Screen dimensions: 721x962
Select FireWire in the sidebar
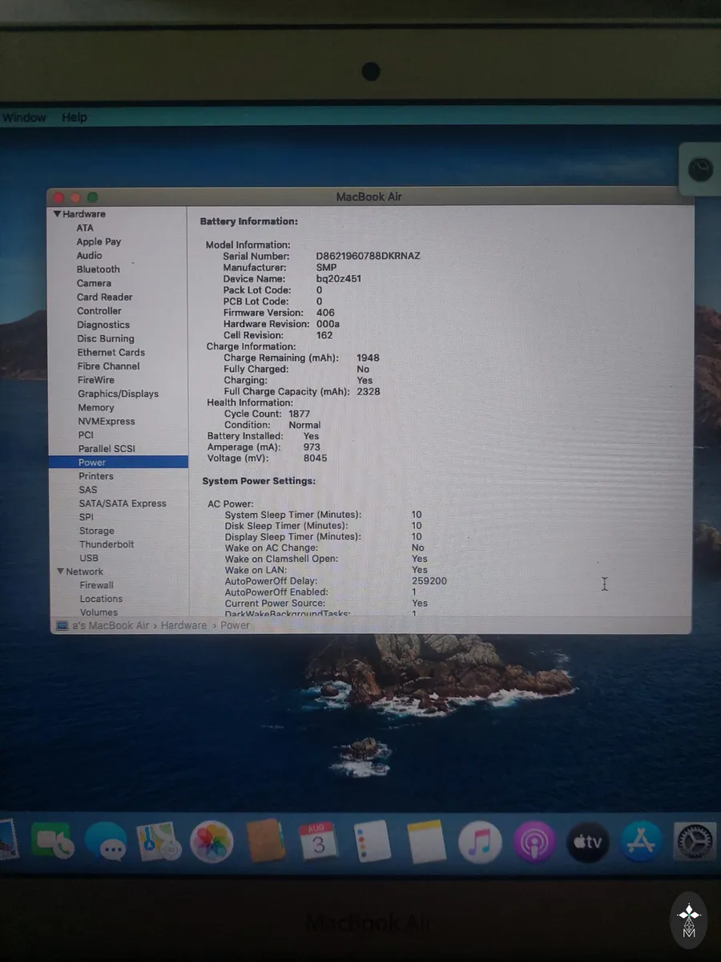click(96, 380)
